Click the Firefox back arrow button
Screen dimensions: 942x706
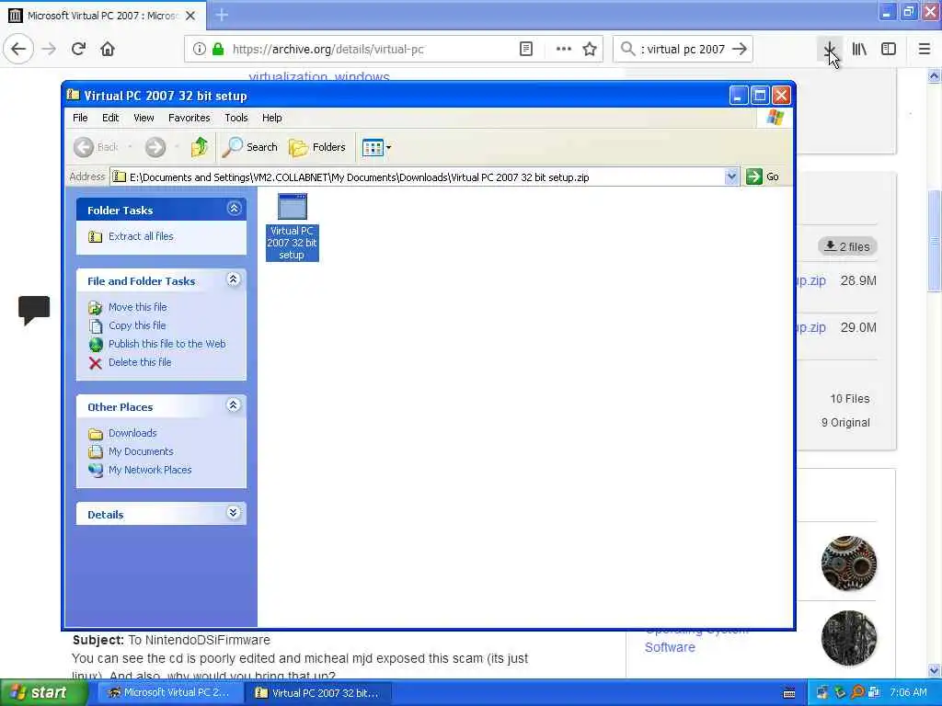tap(18, 49)
